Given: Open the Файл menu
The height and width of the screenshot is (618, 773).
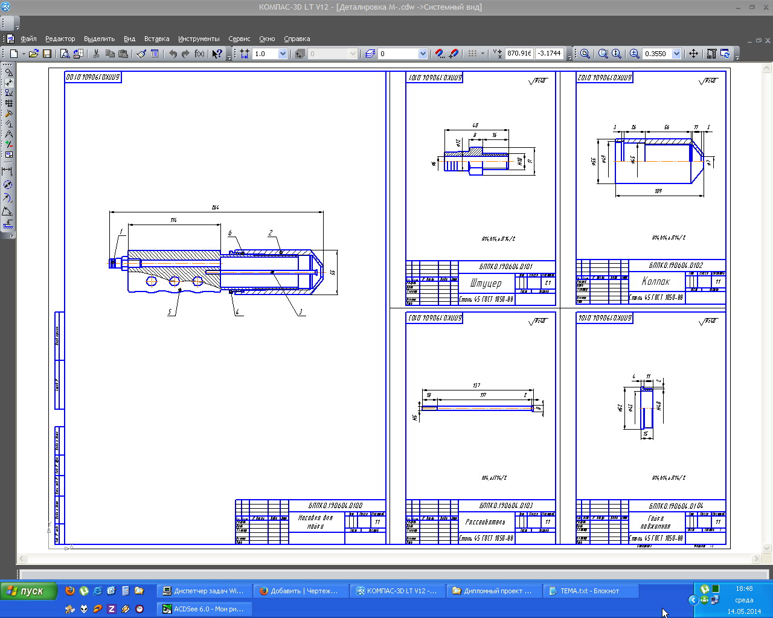Looking at the screenshot, I should coord(28,39).
